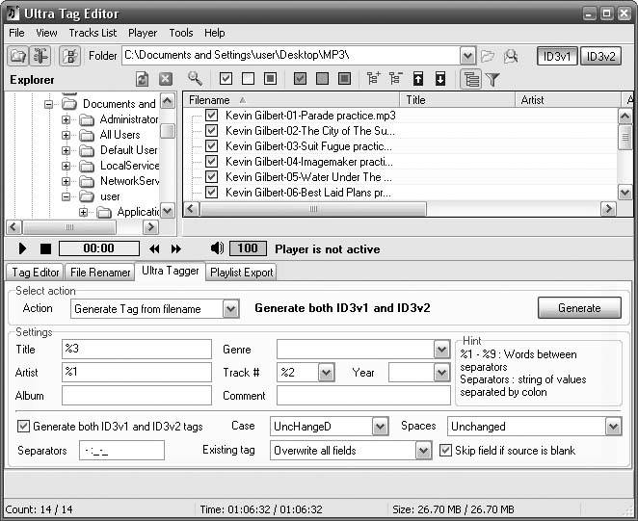Click the fast forward player button

(x=176, y=248)
